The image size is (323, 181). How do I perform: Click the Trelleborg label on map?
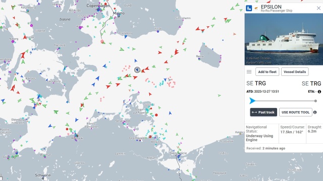[126, 33]
